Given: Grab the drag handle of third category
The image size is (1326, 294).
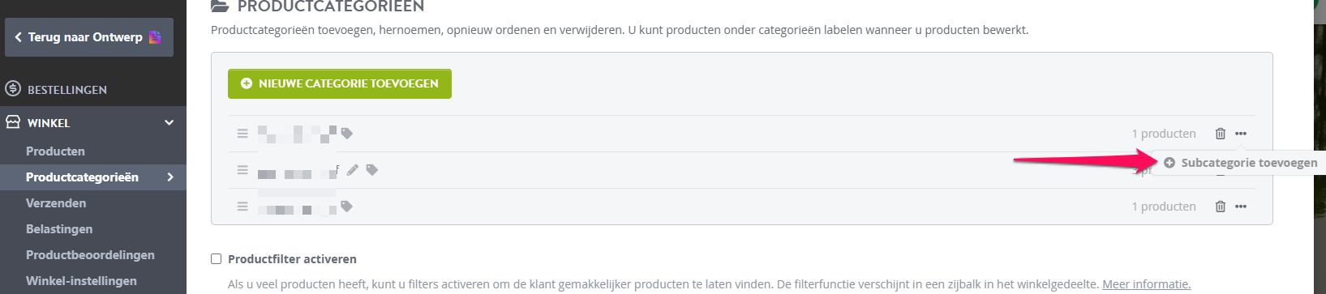Looking at the screenshot, I should [242, 207].
